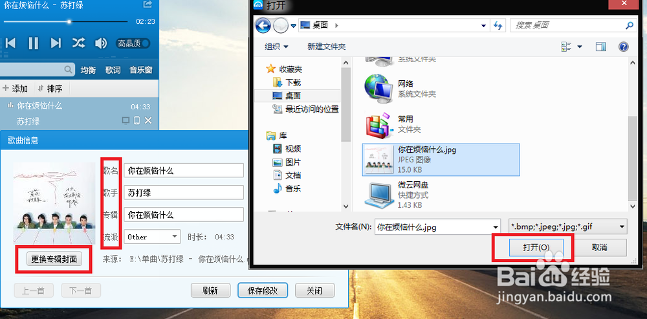Click the 搜索 桌面 search box
The height and width of the screenshot is (319, 647).
(x=573, y=25)
